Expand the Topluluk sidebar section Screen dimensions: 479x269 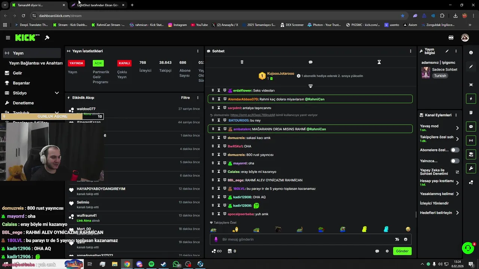coord(57,112)
